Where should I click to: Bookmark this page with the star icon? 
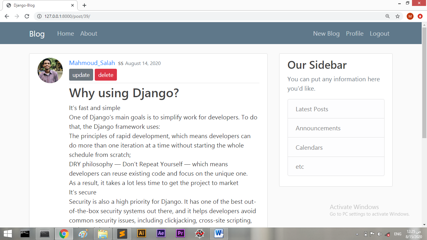pos(398,16)
